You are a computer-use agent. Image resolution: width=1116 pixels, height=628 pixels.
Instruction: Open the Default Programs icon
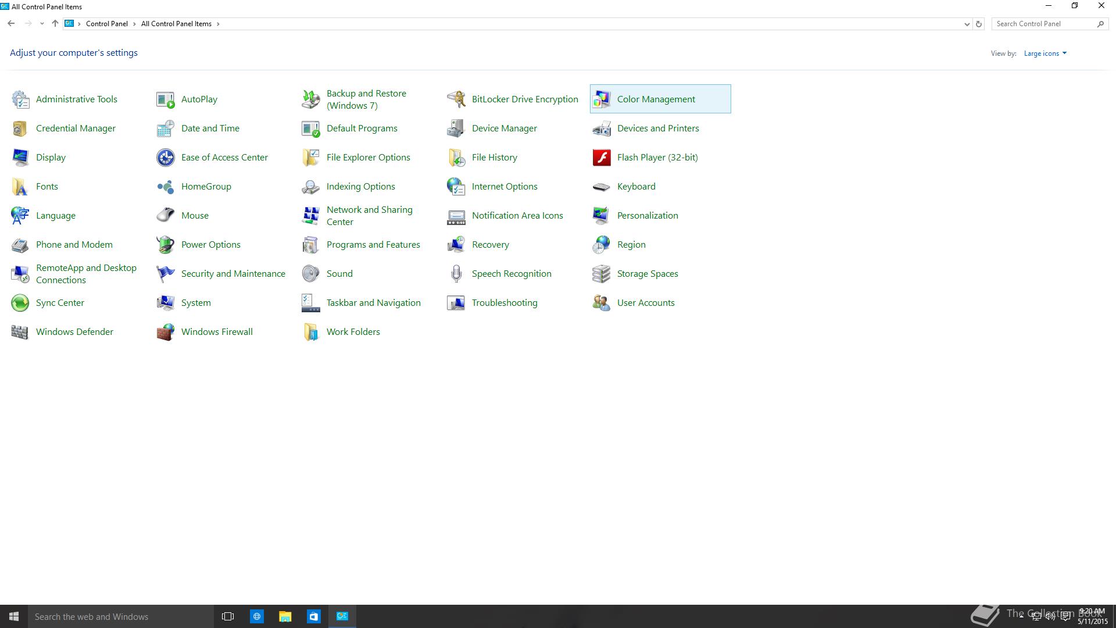tap(311, 129)
